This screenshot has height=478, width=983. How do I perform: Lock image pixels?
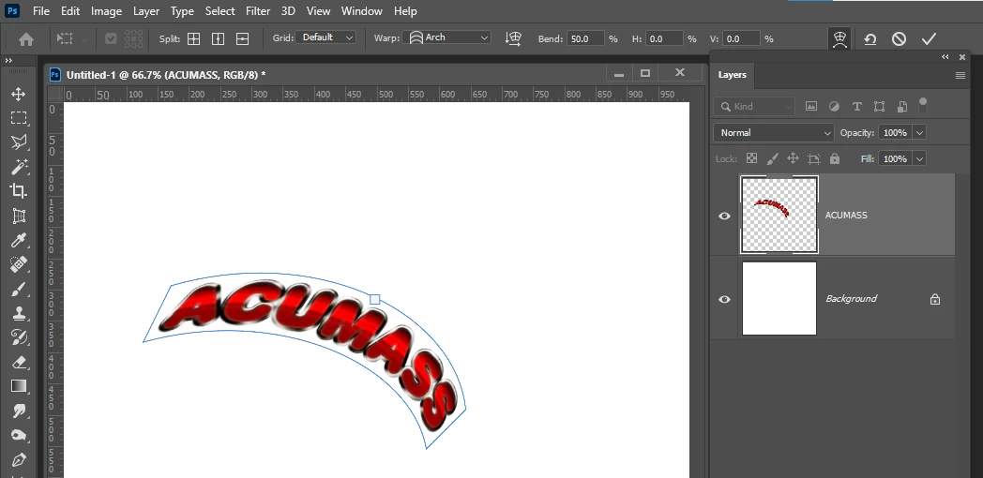(x=772, y=158)
